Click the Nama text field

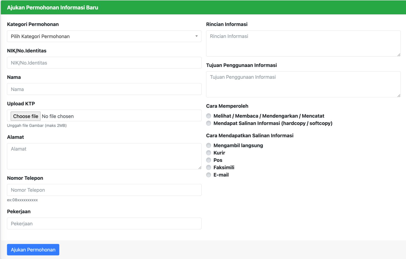pos(104,89)
